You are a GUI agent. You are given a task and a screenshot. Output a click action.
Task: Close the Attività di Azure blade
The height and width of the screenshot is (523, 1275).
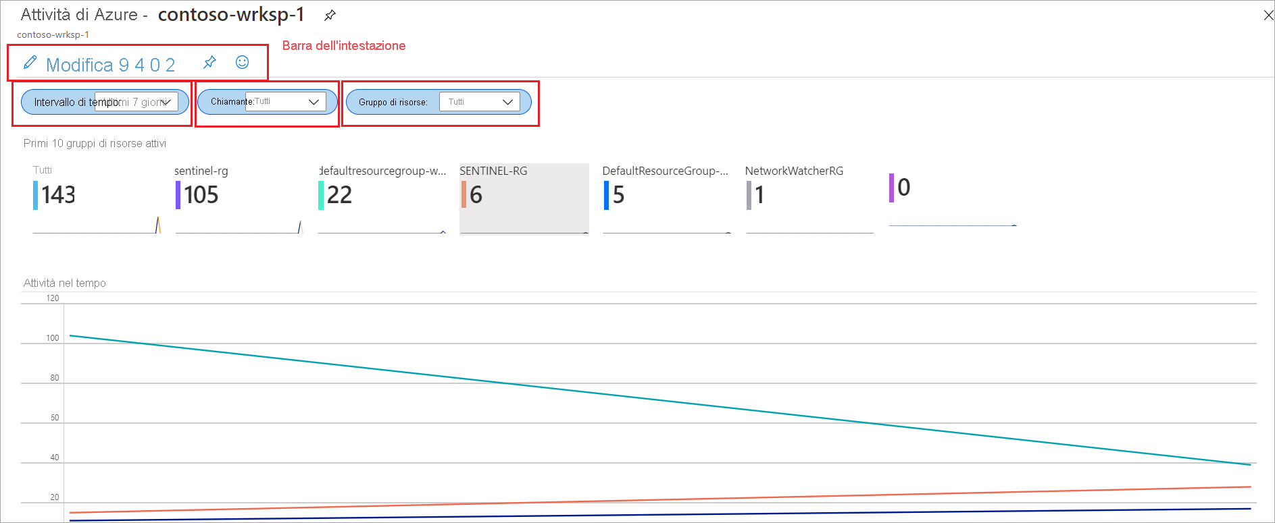1268,16
